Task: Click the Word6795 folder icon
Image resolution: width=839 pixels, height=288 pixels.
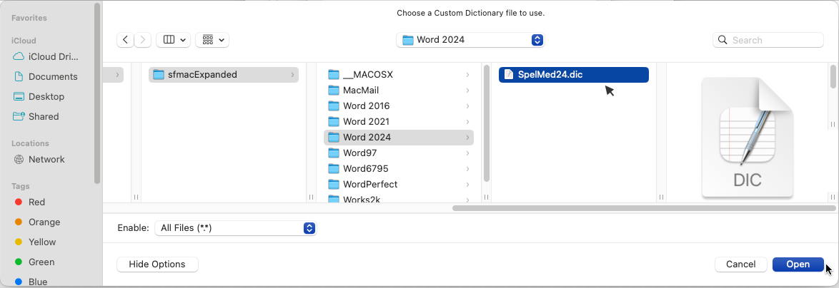Action: 334,168
